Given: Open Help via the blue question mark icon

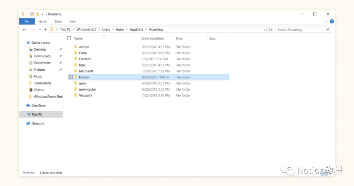Looking at the screenshot, I should [332, 22].
